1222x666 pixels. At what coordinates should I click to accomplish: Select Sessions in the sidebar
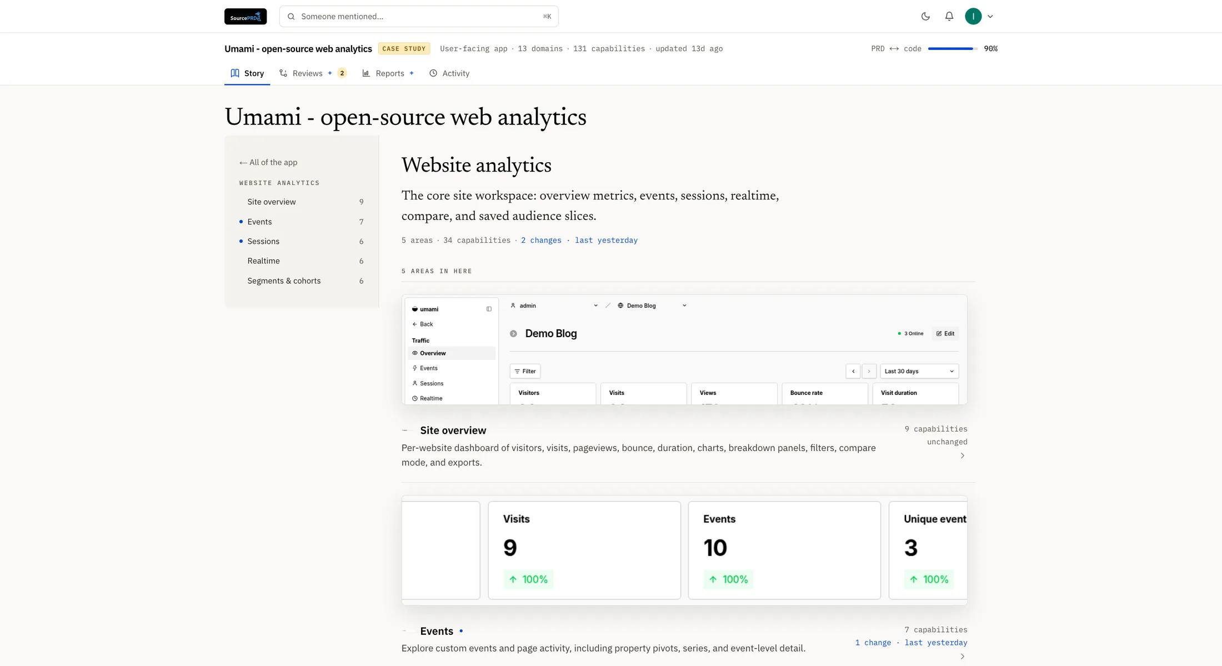coord(302,241)
